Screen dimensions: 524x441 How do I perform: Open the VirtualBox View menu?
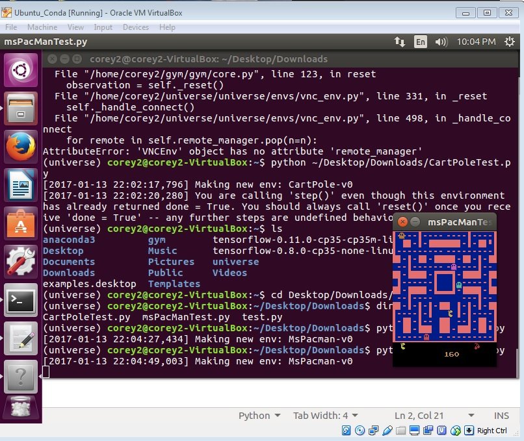[75, 27]
